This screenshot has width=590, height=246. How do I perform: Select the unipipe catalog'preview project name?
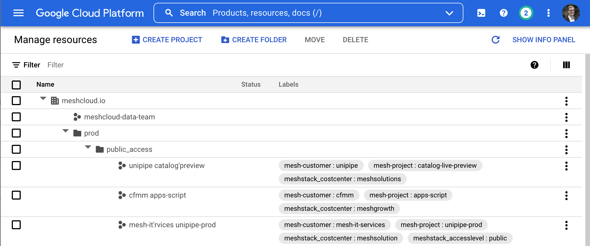167,165
